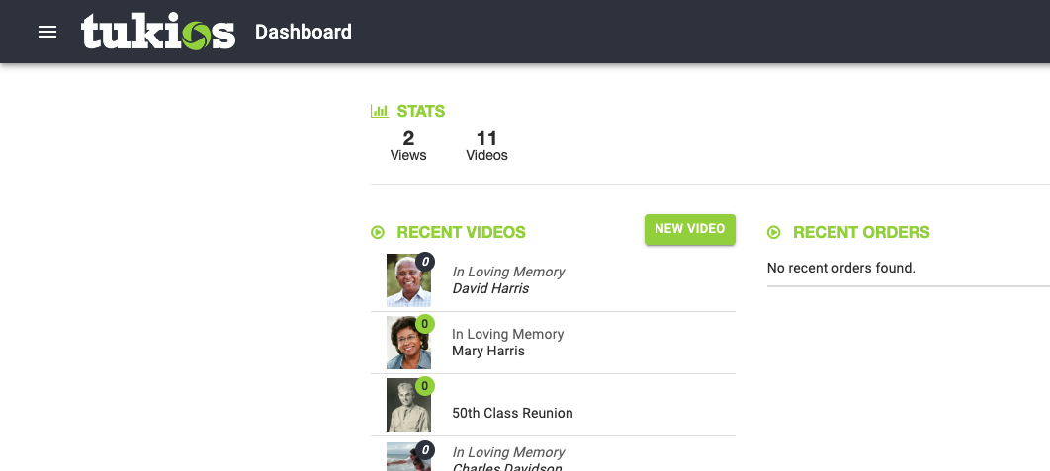Click the 11 Videos stat
The width and height of the screenshot is (1050, 471).
(486, 146)
